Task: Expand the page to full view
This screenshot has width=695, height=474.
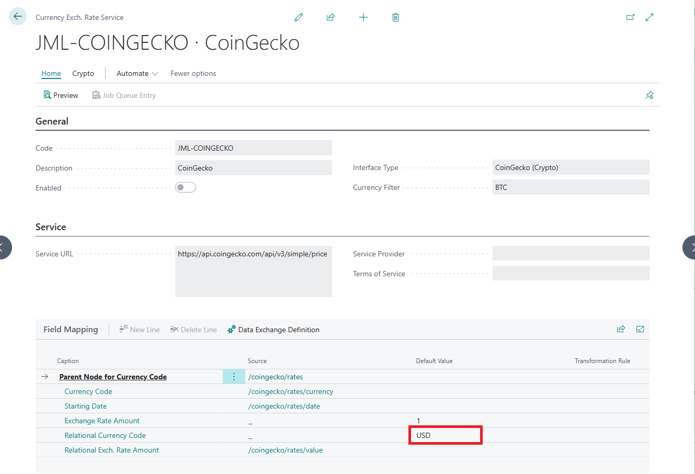Action: click(x=650, y=17)
